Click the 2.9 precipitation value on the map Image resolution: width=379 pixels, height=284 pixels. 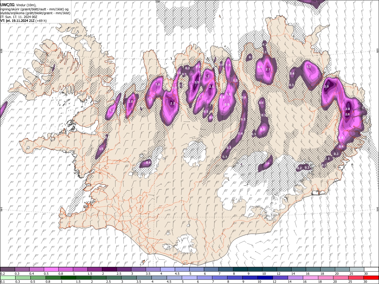point(326,87)
